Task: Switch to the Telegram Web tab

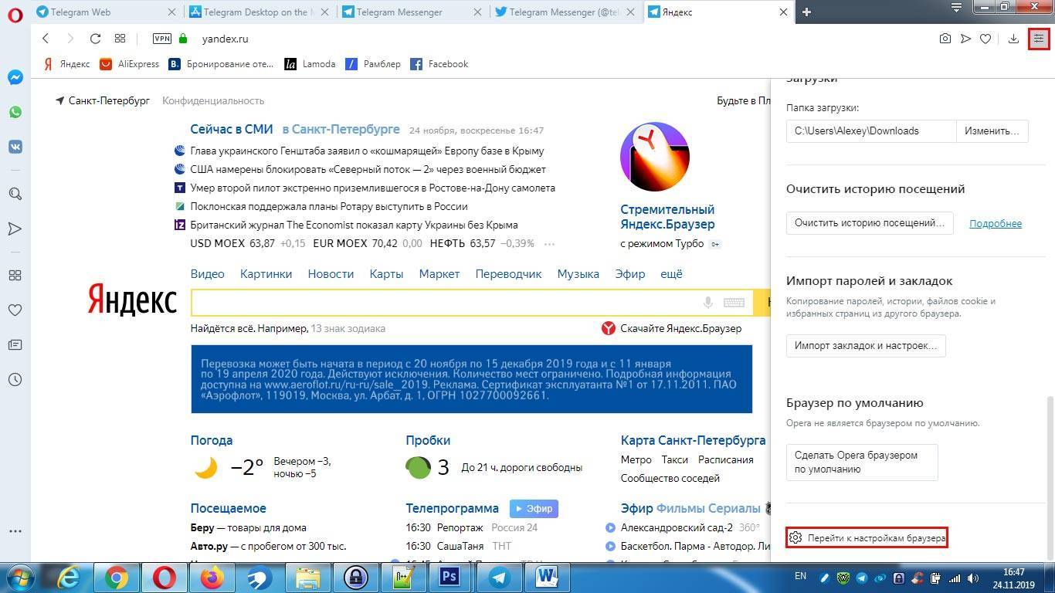Action: pyautogui.click(x=80, y=12)
